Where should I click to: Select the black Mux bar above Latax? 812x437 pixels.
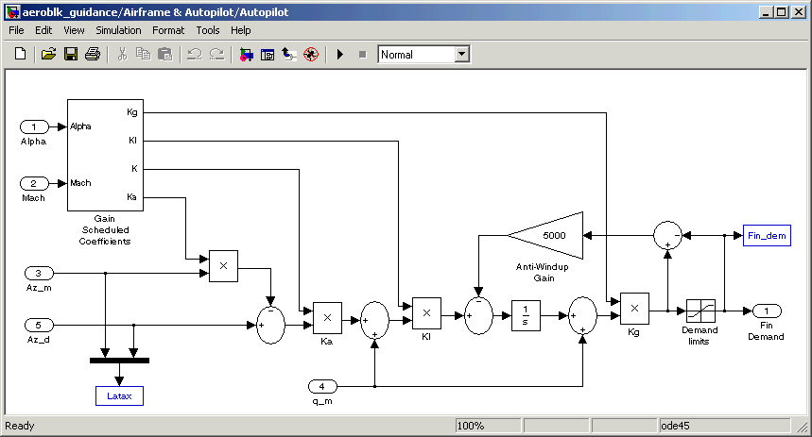119,361
